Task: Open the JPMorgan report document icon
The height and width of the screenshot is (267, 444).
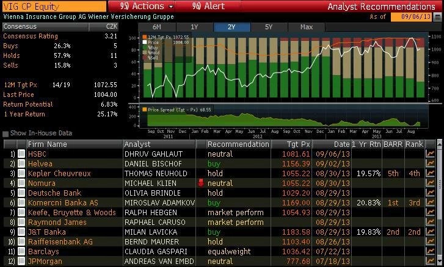Action: [x=21, y=261]
